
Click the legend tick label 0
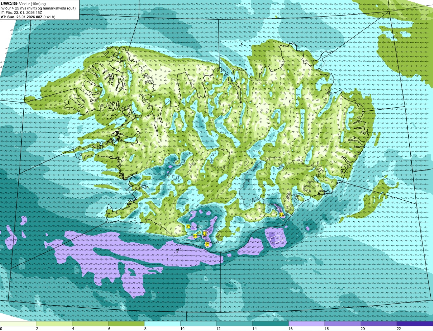(1, 329)
